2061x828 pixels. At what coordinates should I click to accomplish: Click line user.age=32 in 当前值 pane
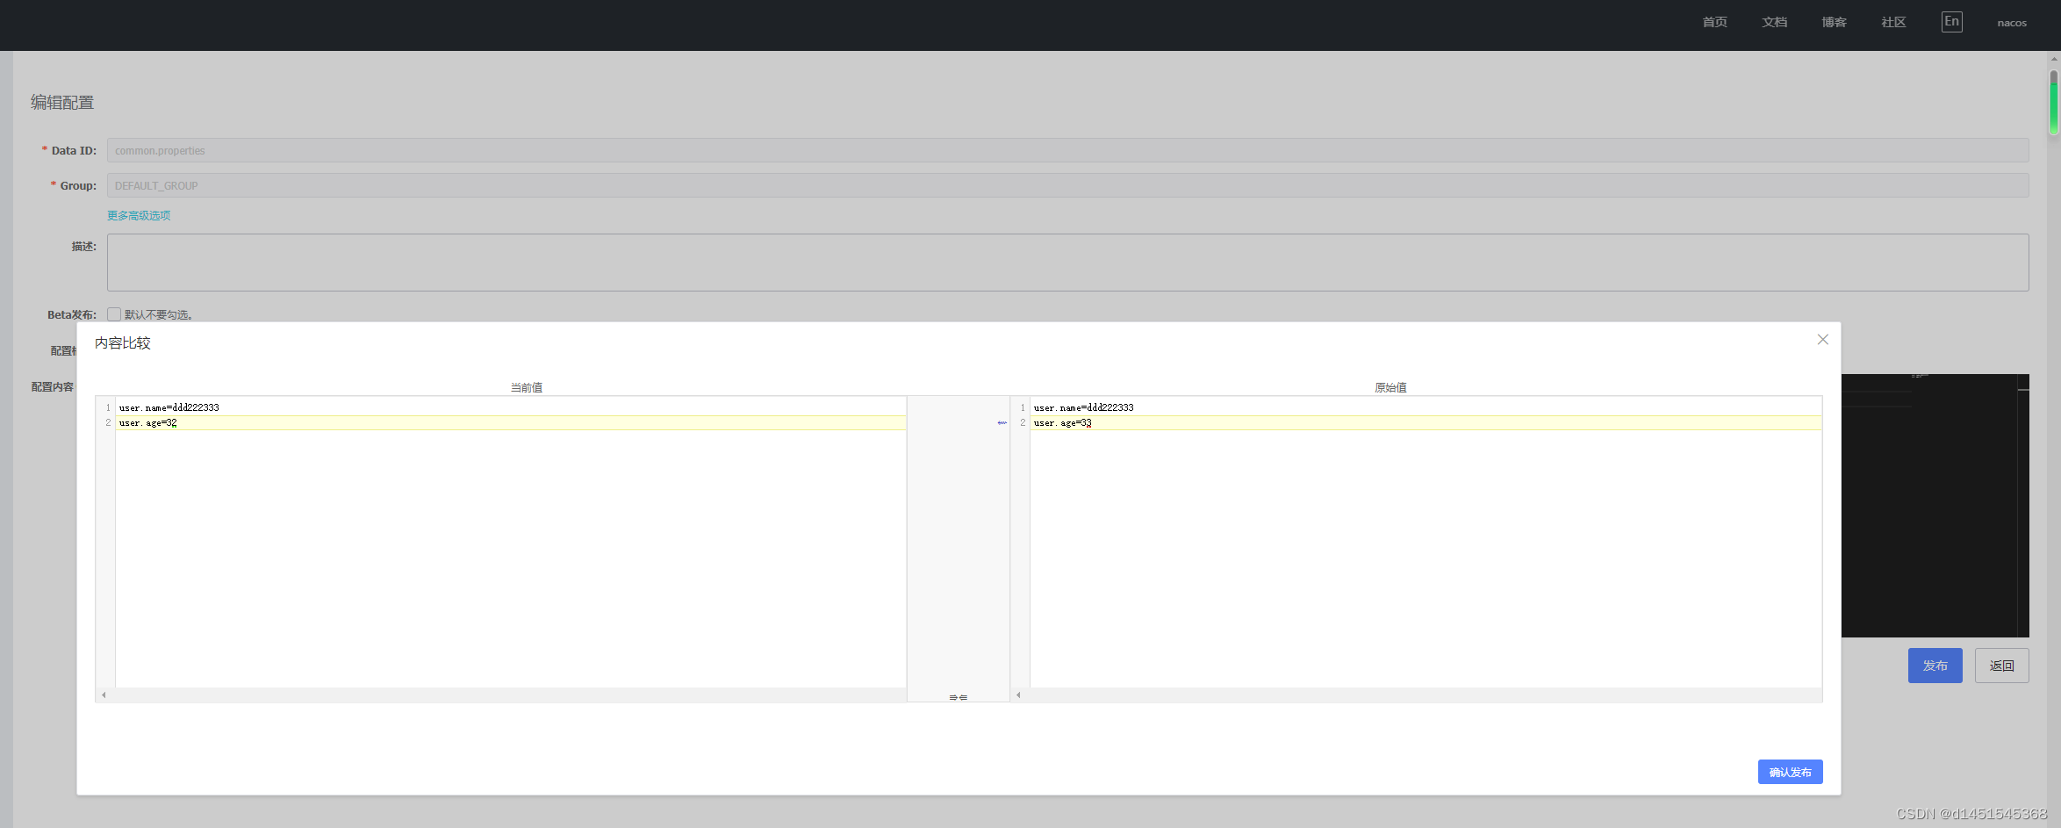510,423
